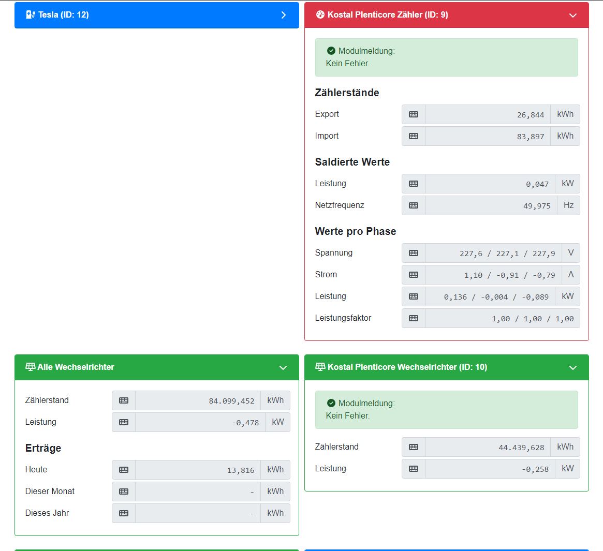Click the Zählerstände heading

347,93
